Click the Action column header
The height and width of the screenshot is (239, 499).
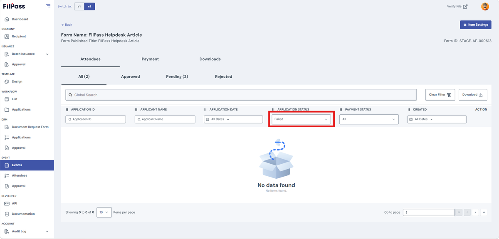coord(481,110)
